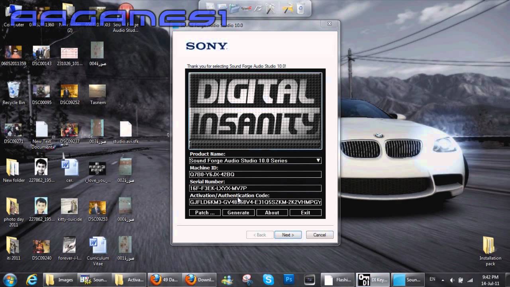Click the keygen Exit button
This screenshot has width=510, height=287.
click(306, 213)
